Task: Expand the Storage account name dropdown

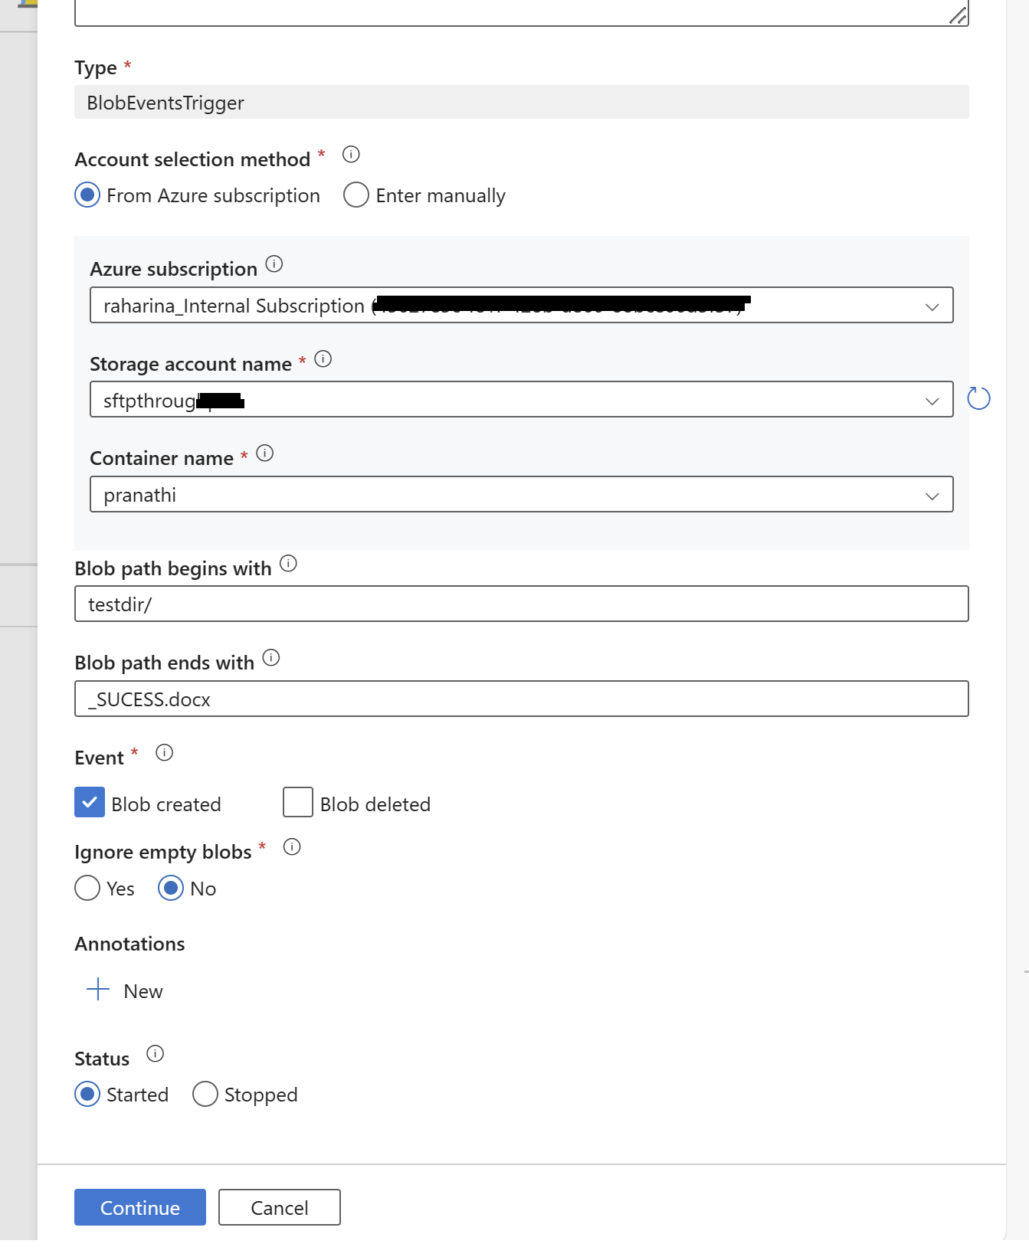Action: pos(522,399)
